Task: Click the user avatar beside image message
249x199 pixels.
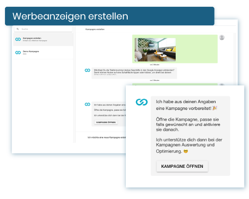Action: tap(222, 38)
